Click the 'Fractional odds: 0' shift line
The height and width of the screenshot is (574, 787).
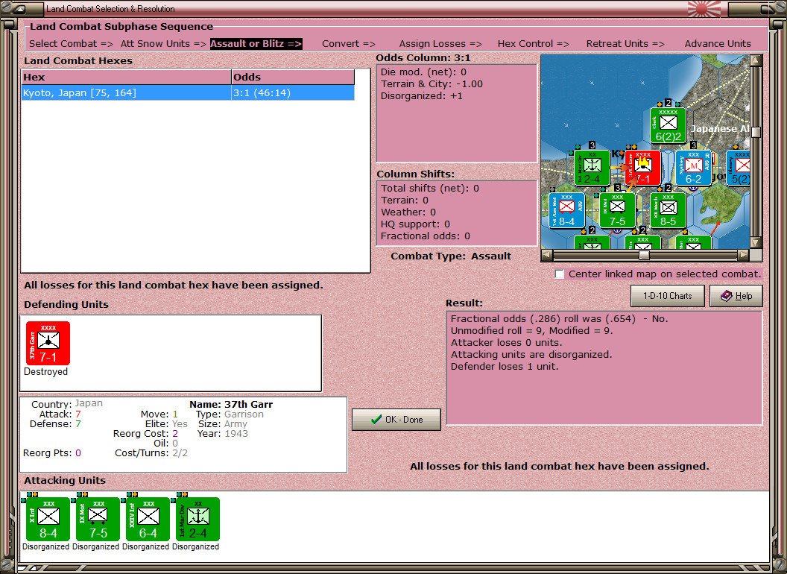click(425, 236)
